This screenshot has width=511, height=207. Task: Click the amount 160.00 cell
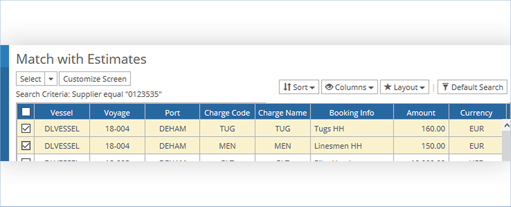[421, 129]
